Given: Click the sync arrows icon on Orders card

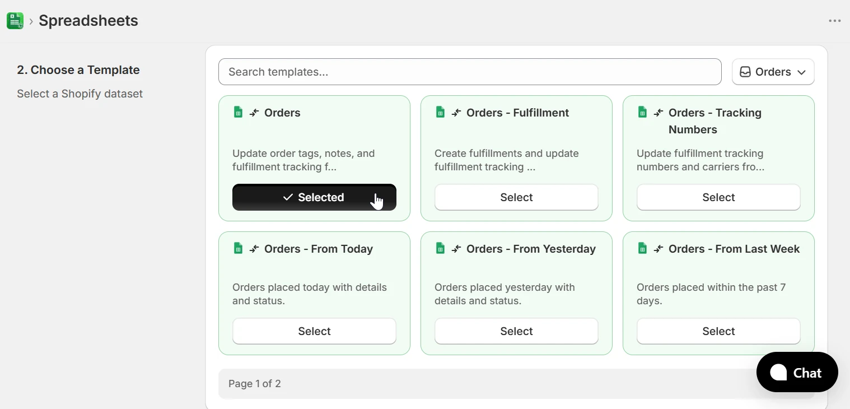Looking at the screenshot, I should tap(254, 113).
